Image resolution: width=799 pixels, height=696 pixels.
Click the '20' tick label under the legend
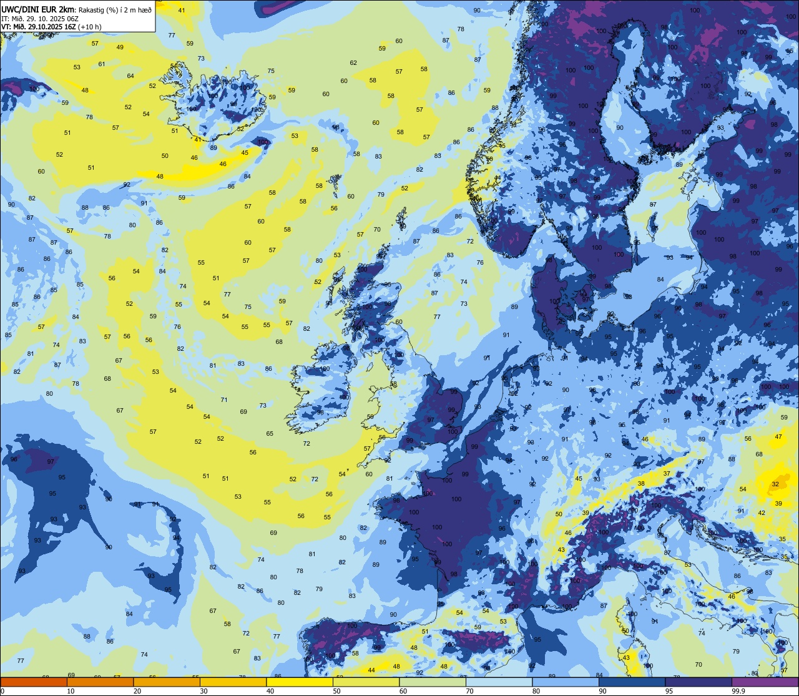click(x=137, y=691)
